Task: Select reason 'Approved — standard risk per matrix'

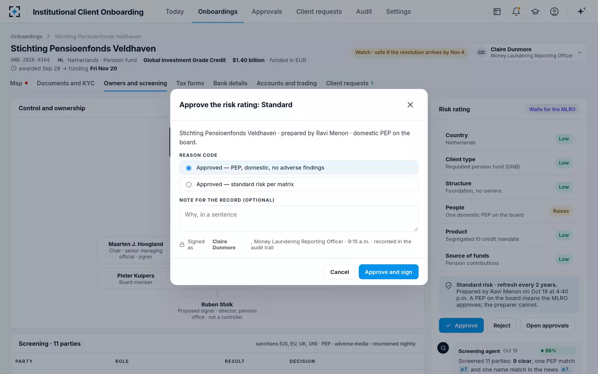Action: (299, 184)
